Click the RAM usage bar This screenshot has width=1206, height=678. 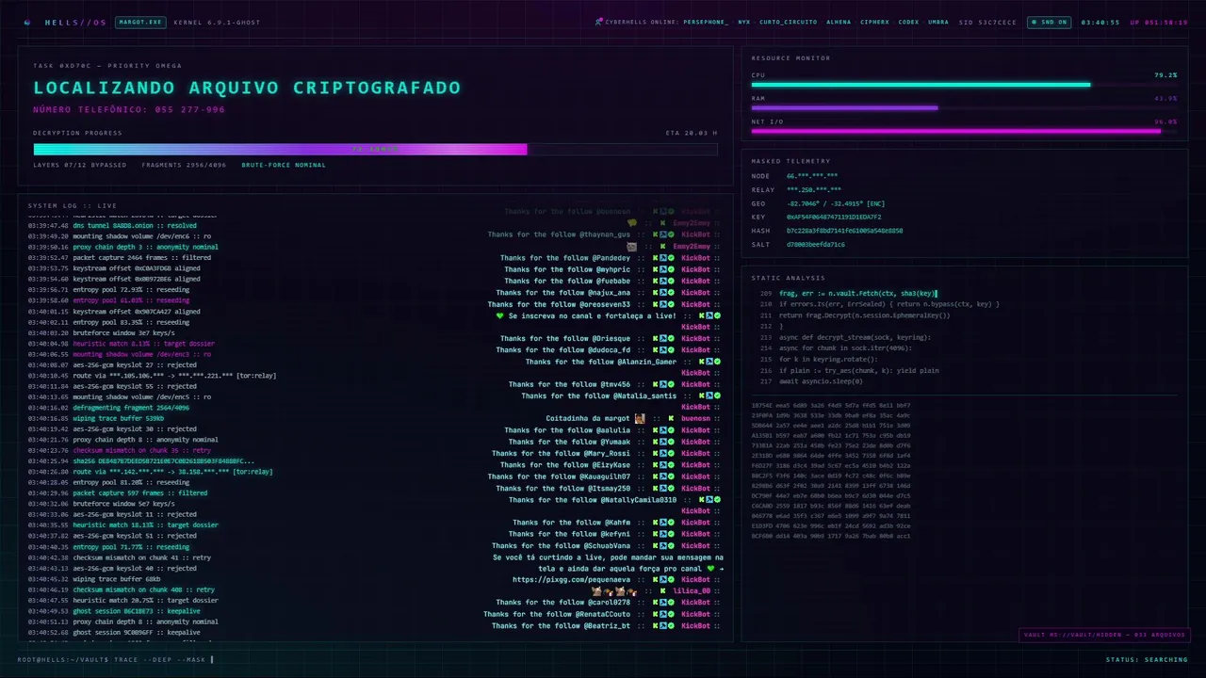pyautogui.click(x=964, y=108)
